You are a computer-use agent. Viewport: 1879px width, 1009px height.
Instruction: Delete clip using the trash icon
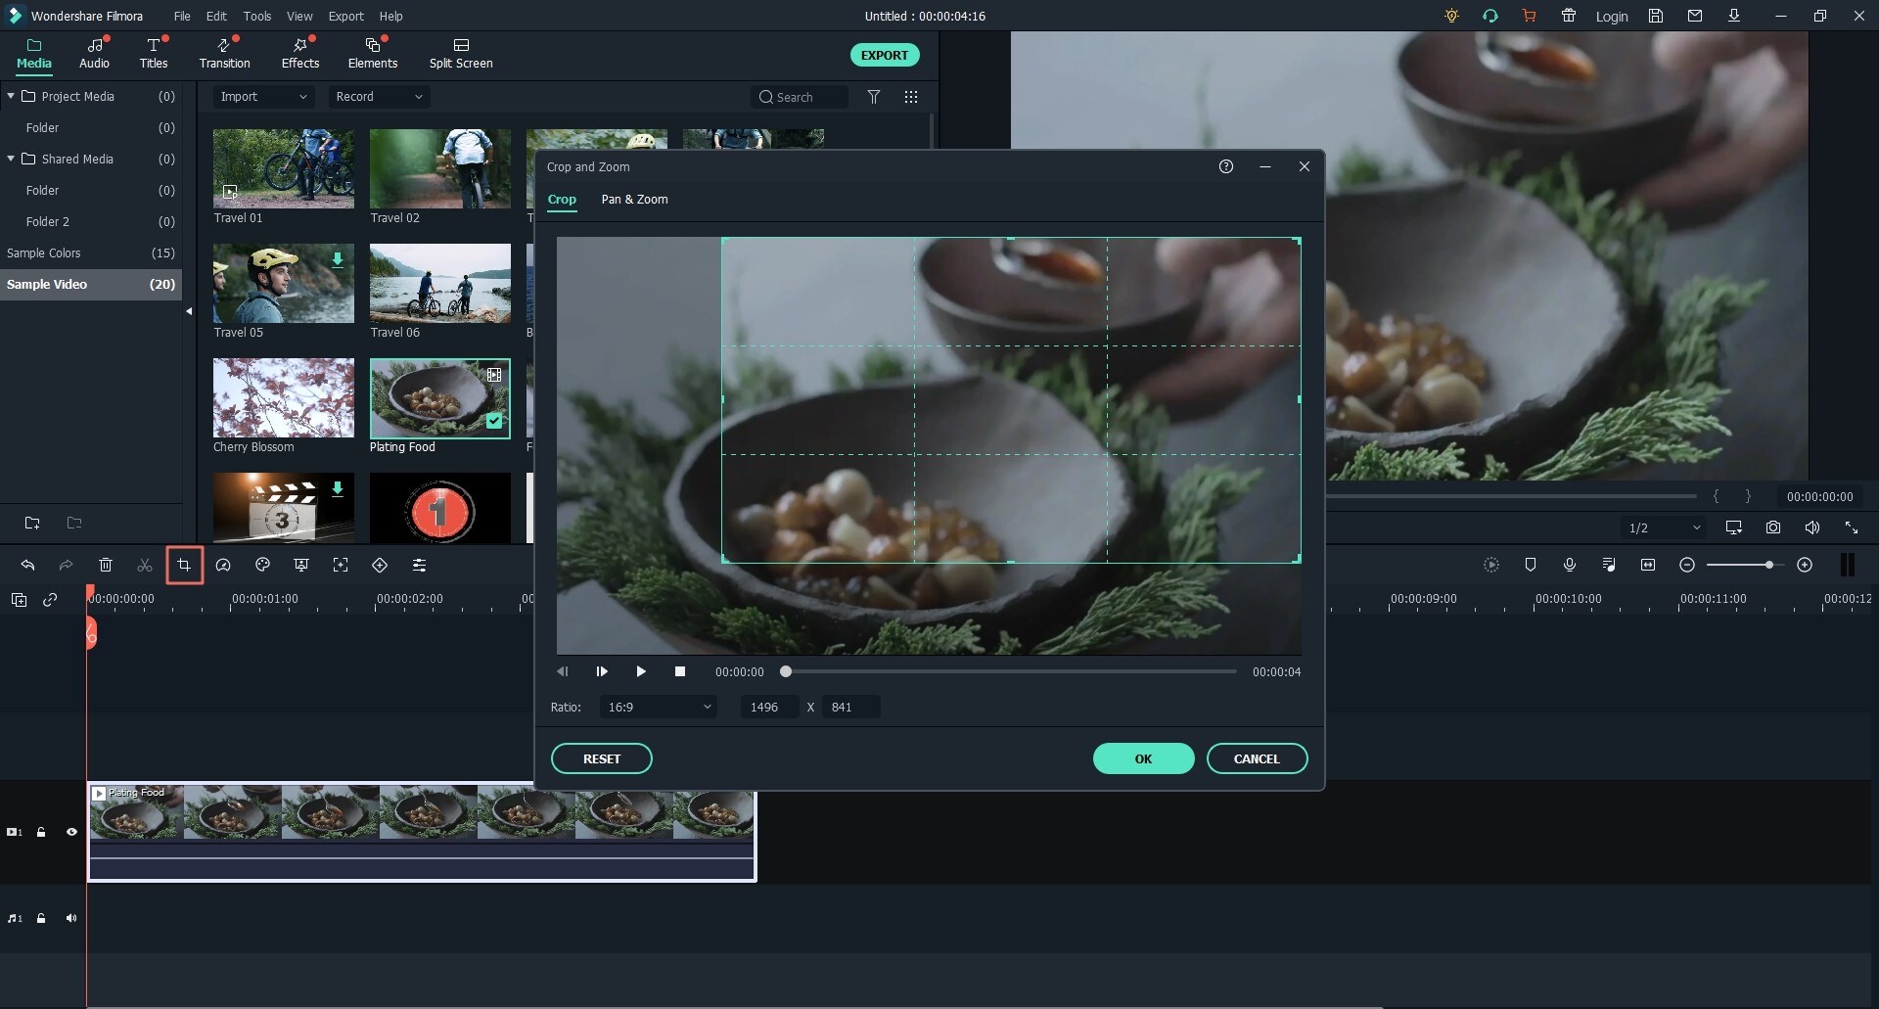click(105, 565)
